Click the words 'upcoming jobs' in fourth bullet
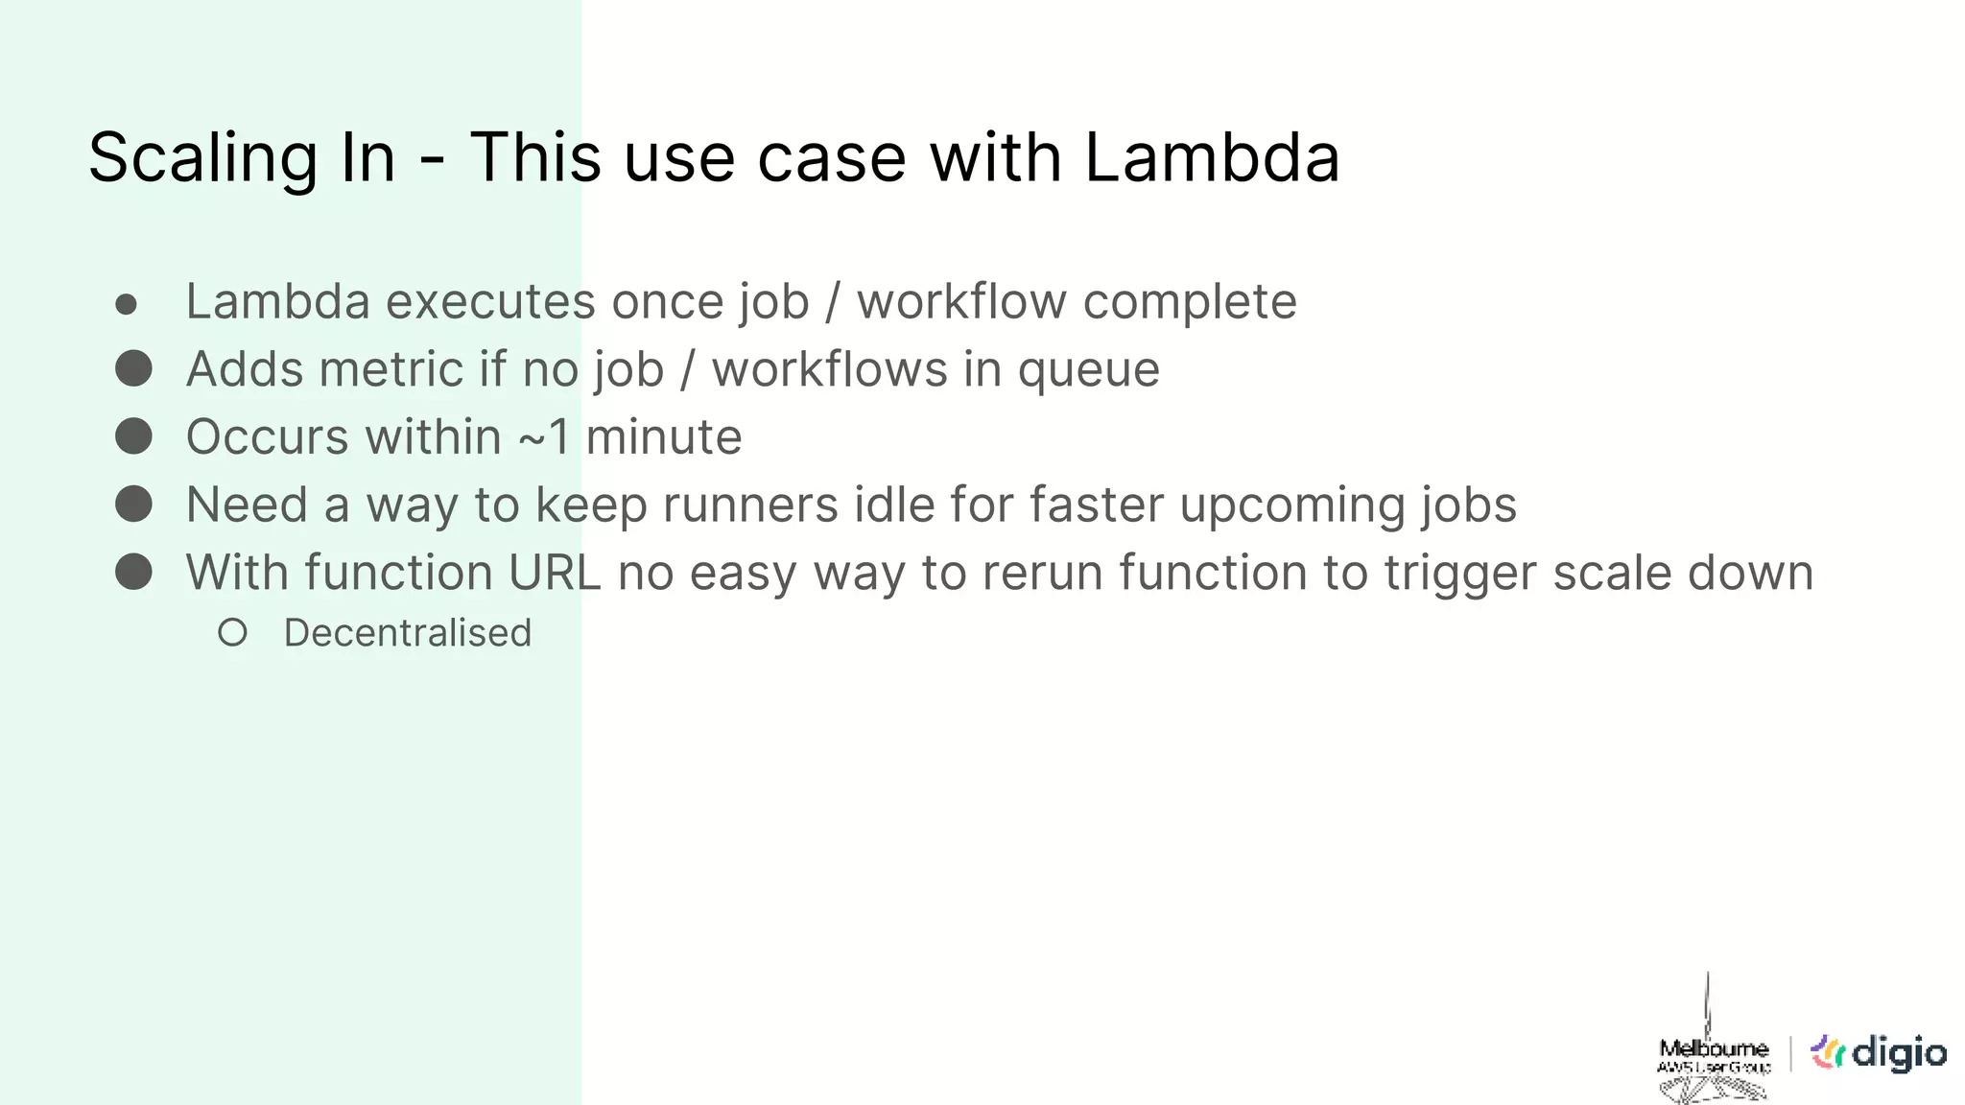 (1348, 505)
